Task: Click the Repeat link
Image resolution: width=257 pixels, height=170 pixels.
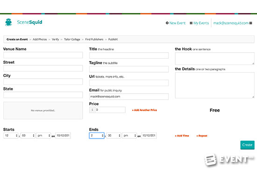Action: click(x=202, y=136)
